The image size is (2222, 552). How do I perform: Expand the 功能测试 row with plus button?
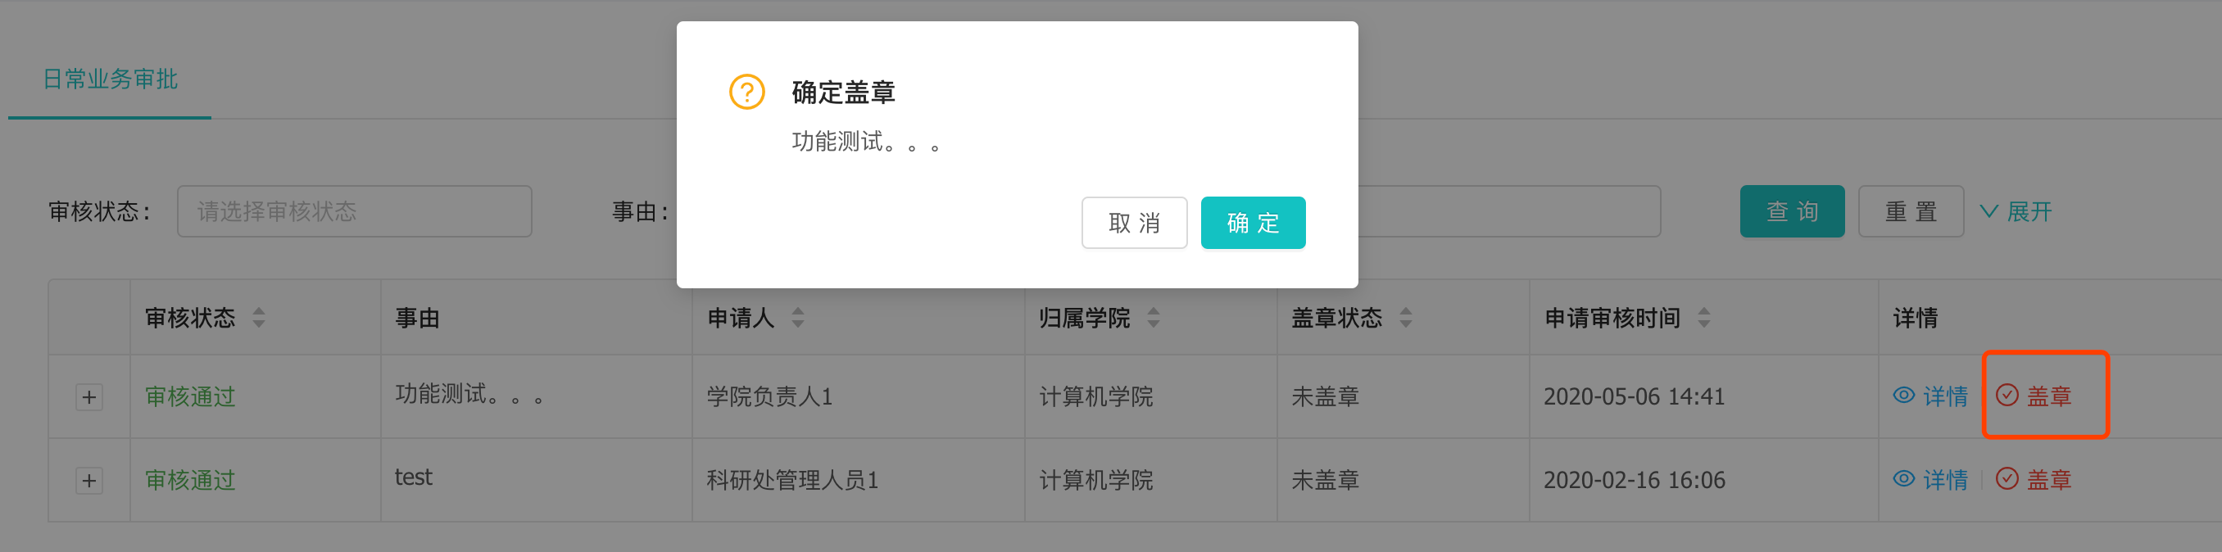pyautogui.click(x=88, y=396)
